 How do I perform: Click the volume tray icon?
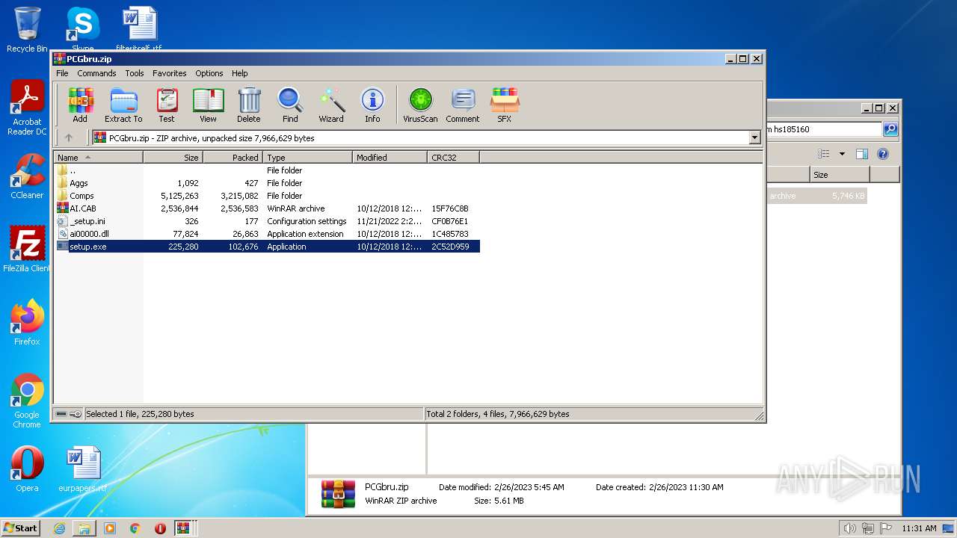point(850,528)
